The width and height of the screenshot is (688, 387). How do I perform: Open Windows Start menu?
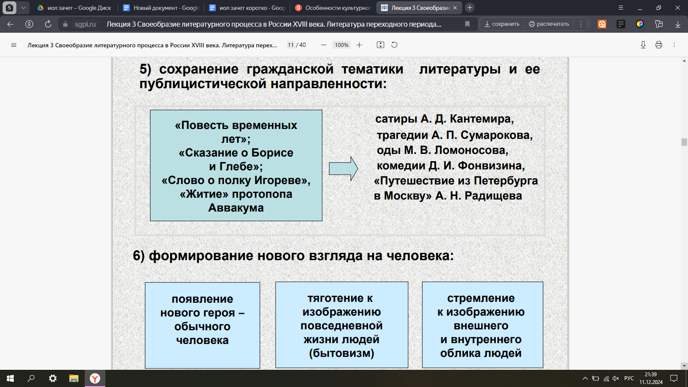(10, 378)
